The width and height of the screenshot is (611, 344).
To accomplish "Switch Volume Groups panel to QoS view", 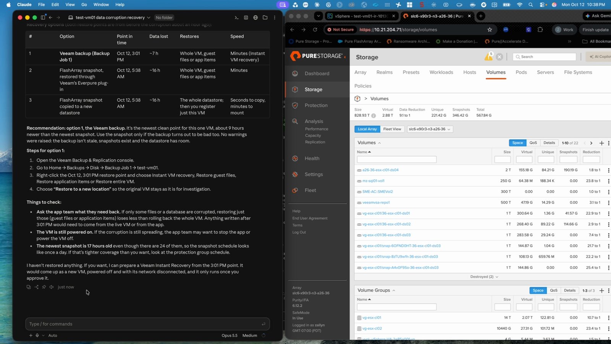I will click(x=554, y=290).
